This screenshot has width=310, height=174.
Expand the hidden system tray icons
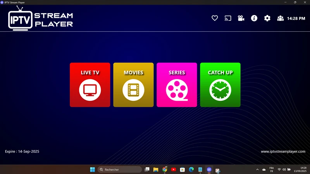click(257, 169)
